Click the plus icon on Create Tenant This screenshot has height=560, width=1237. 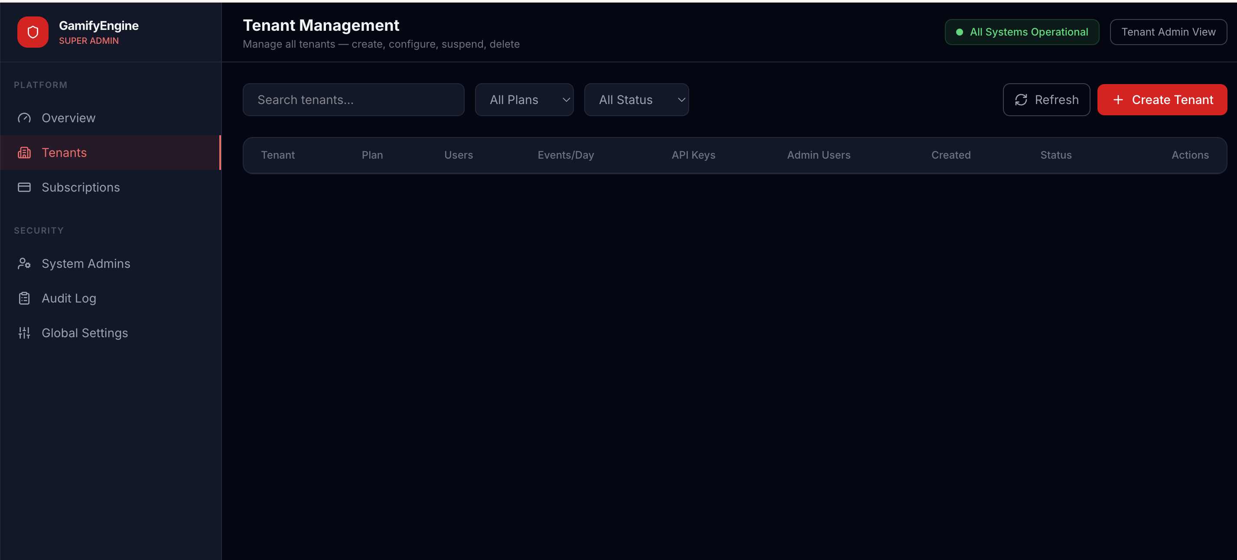click(x=1118, y=99)
